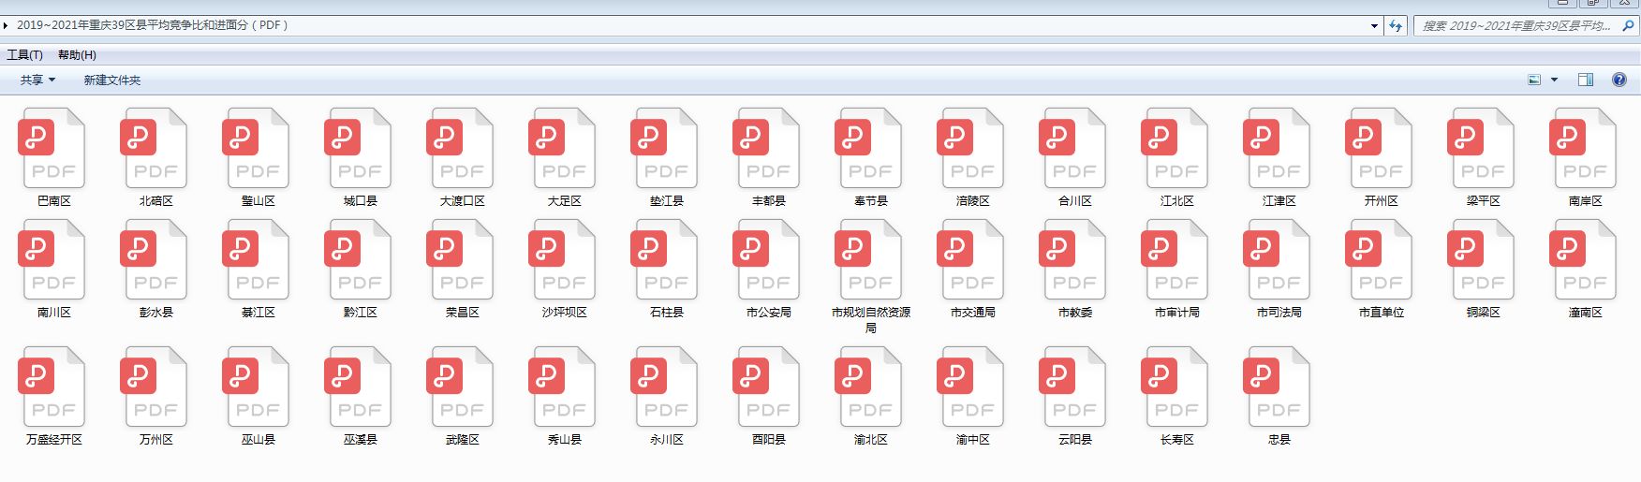This screenshot has width=1641, height=482.
Task: Select the 沙坪坝区 PDF file icon
Action: [x=563, y=259]
